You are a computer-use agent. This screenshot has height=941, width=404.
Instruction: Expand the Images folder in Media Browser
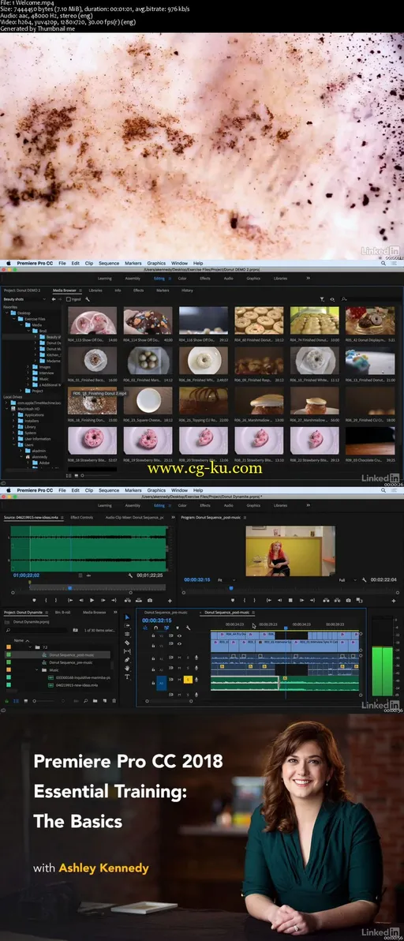pyautogui.click(x=28, y=366)
